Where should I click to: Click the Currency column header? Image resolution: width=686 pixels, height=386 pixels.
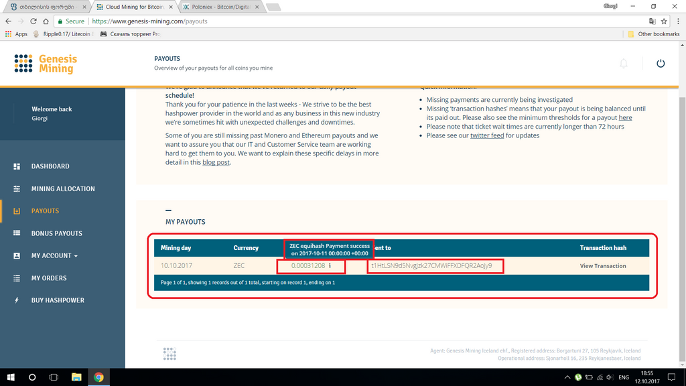pyautogui.click(x=246, y=248)
